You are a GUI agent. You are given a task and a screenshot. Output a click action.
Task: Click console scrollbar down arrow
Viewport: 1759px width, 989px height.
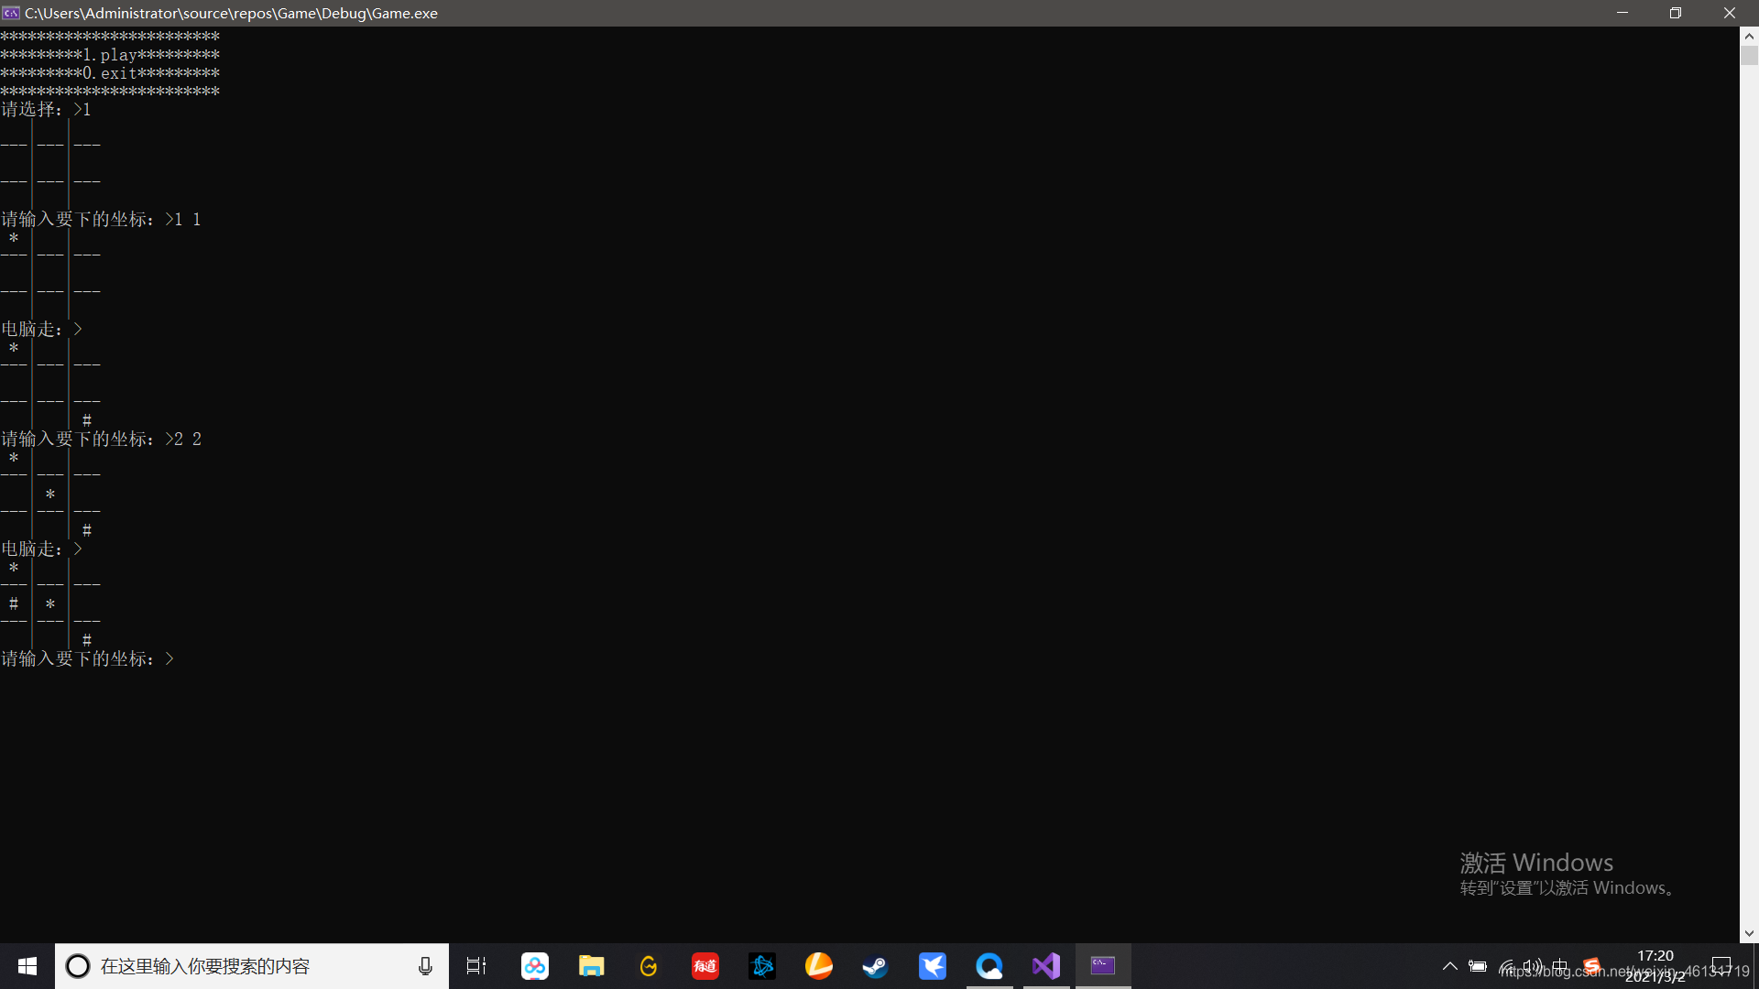(1749, 933)
